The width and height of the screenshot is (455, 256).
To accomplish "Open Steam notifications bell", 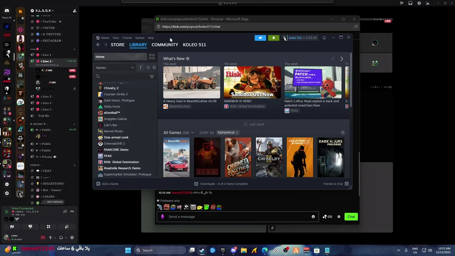I will coord(274,38).
